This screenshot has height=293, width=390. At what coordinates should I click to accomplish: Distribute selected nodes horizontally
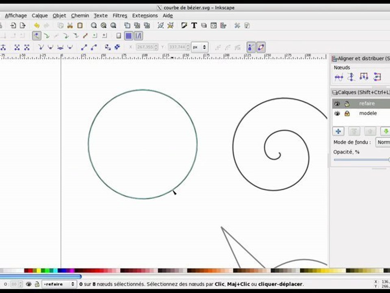pos(364,77)
